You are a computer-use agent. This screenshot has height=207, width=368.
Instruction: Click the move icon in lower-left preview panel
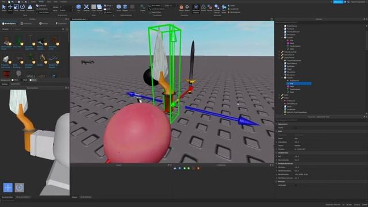point(8,187)
